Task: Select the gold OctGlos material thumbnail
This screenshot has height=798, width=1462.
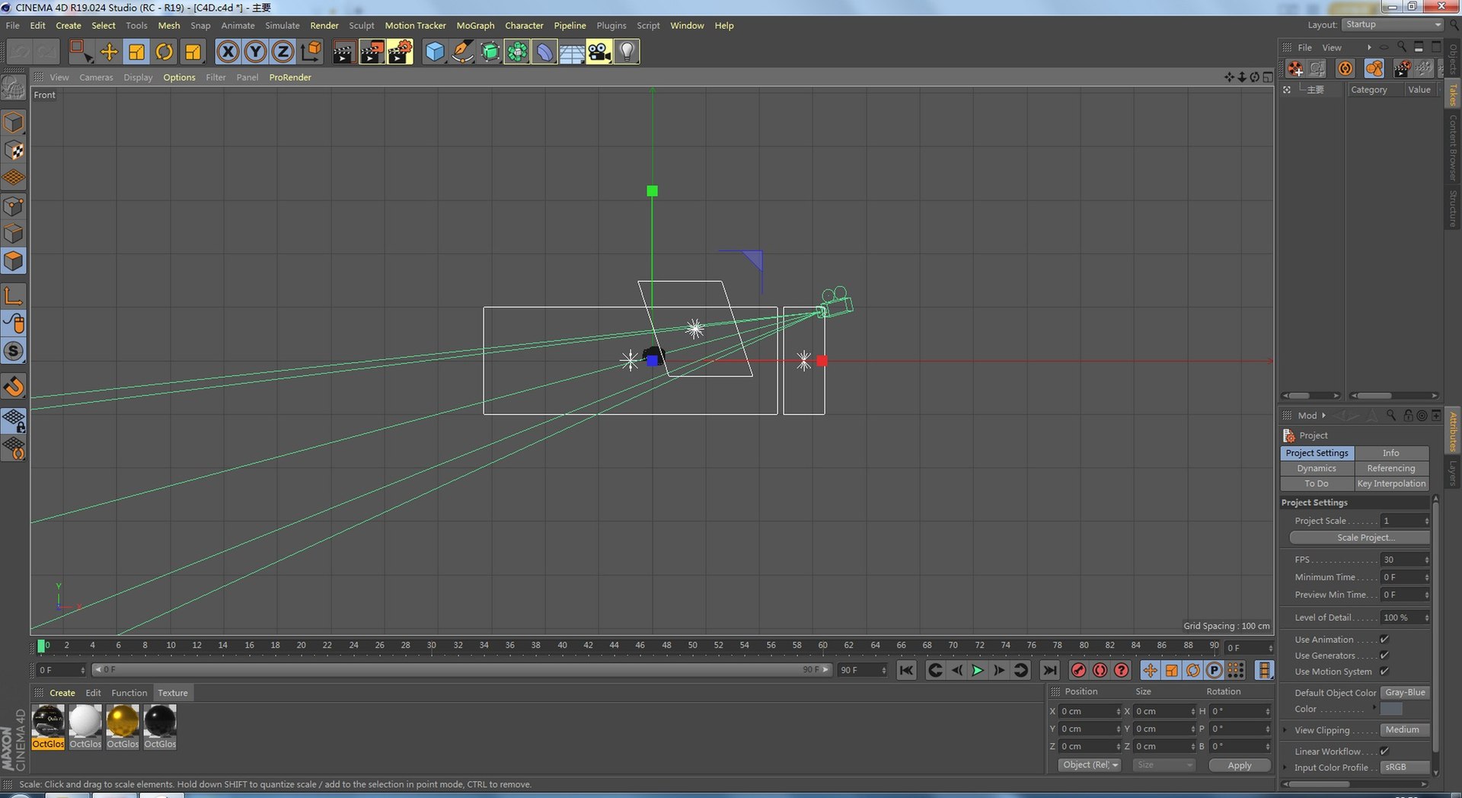Action: pos(123,721)
